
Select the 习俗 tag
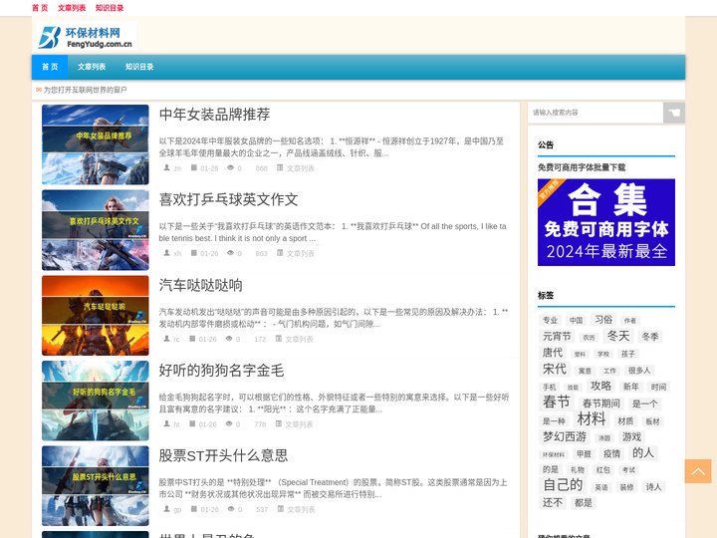click(x=603, y=320)
